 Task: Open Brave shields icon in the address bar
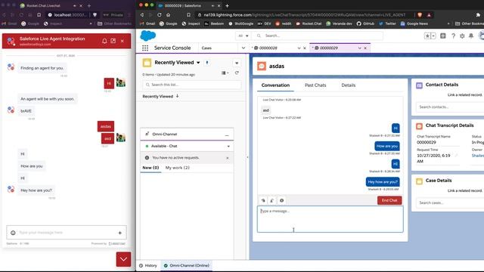coord(420,15)
